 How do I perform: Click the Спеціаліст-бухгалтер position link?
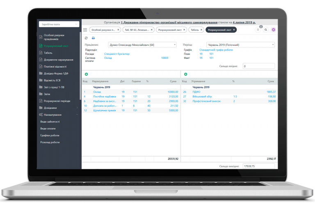click(117, 54)
